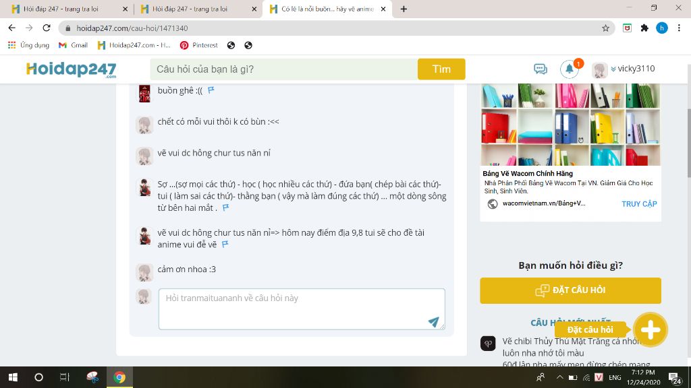691x388 pixels.
Task: Click the browser back arrow
Action: pyautogui.click(x=12, y=28)
